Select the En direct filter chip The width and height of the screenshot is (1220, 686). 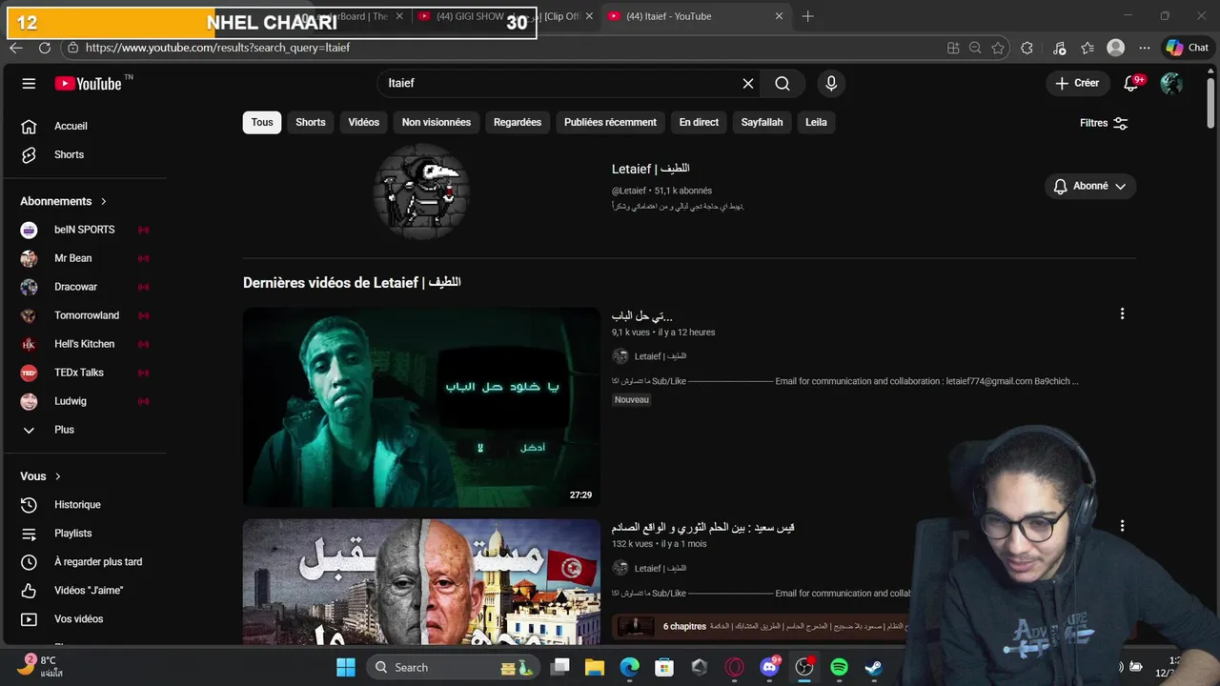pyautogui.click(x=699, y=122)
